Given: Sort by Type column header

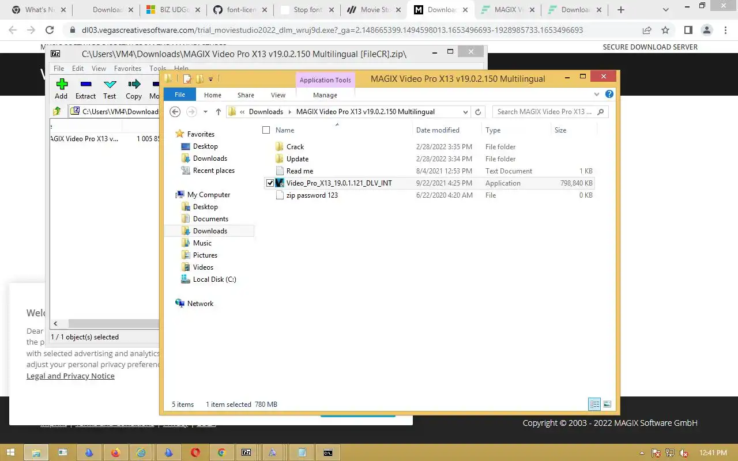Looking at the screenshot, I should (493, 130).
